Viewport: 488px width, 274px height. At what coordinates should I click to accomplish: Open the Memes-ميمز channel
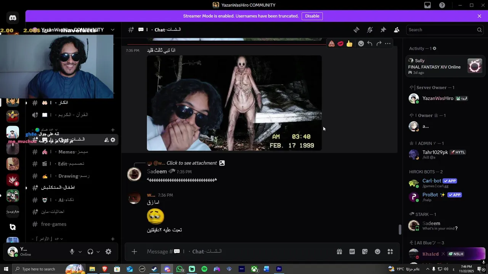tap(72, 152)
